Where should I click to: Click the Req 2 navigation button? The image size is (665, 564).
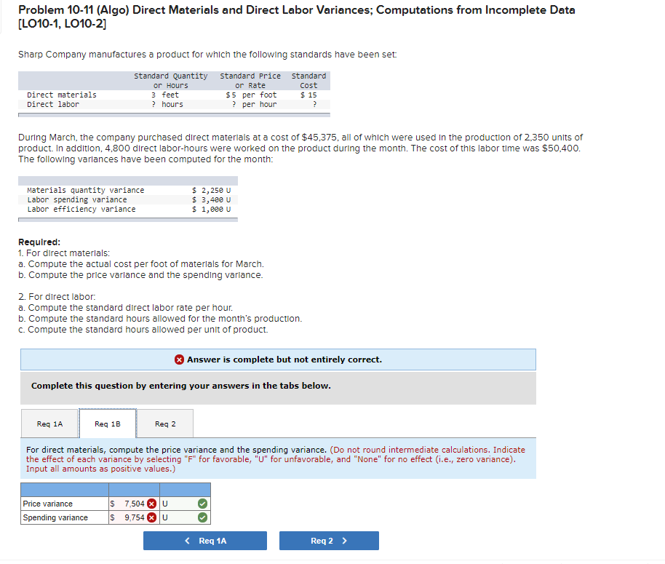tap(329, 540)
